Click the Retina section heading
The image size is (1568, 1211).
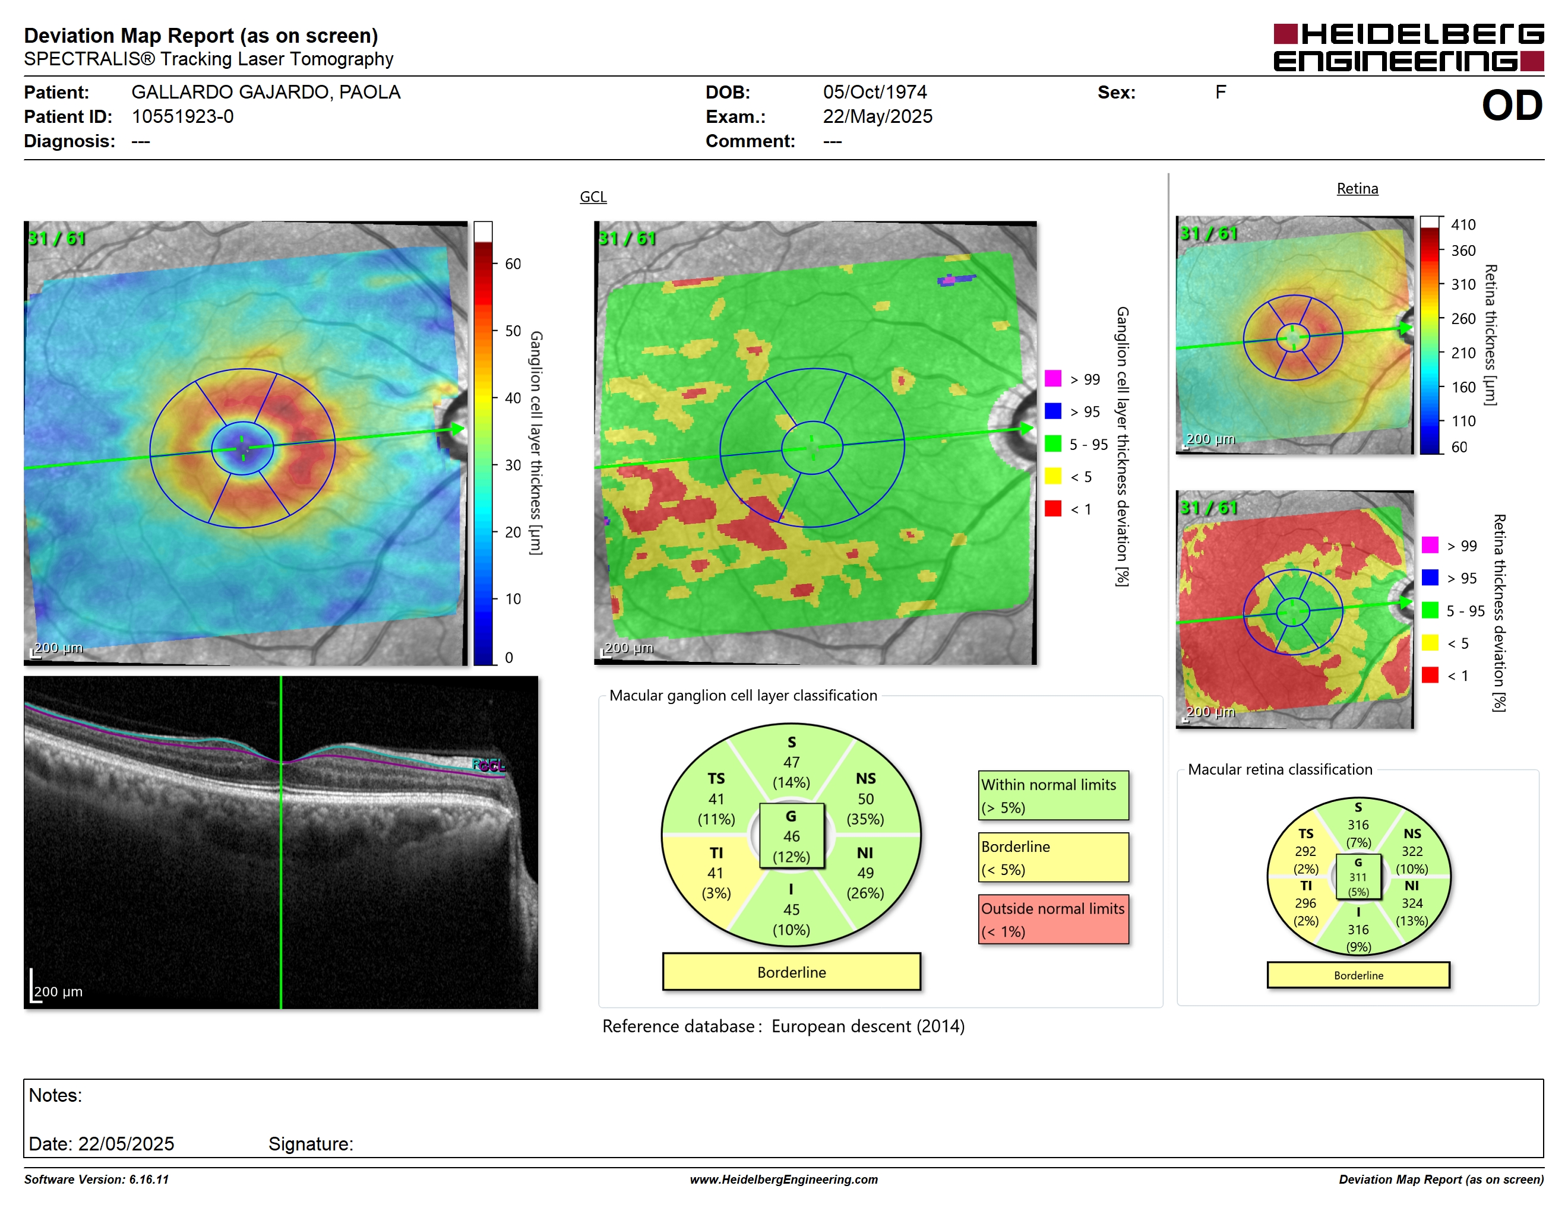tap(1357, 189)
